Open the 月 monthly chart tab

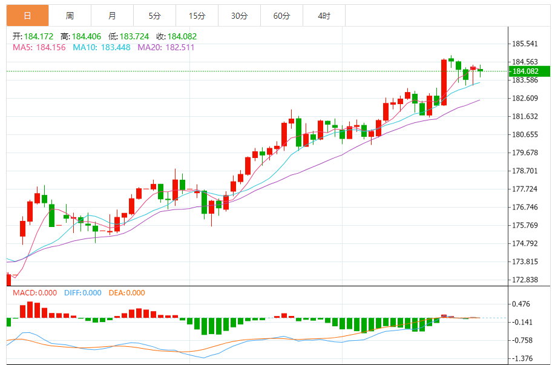[112, 16]
